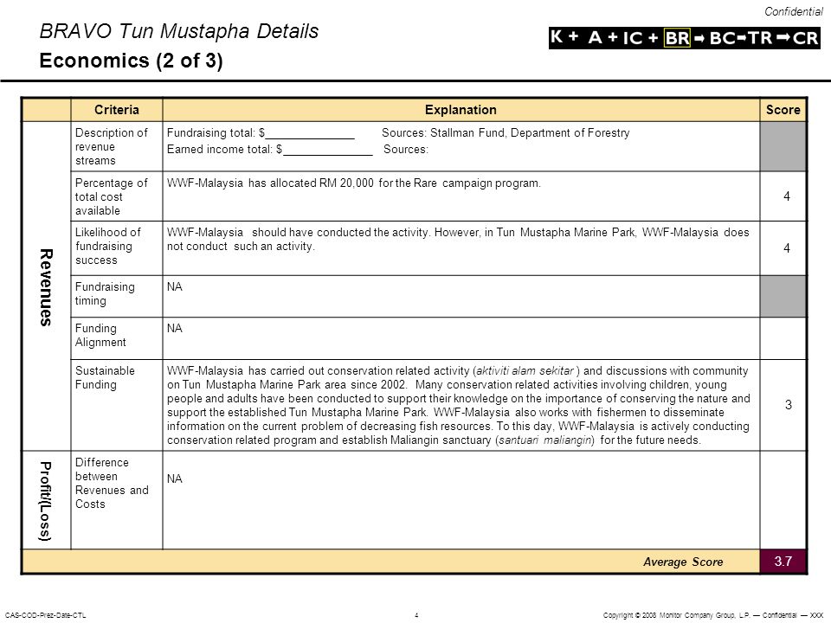The height and width of the screenshot is (623, 831).
Task: Select 'Difference between Revenues and Costs' cell
Action: [x=117, y=500]
